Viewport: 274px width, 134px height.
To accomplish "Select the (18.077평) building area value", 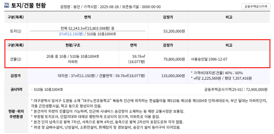I will (137, 62).
